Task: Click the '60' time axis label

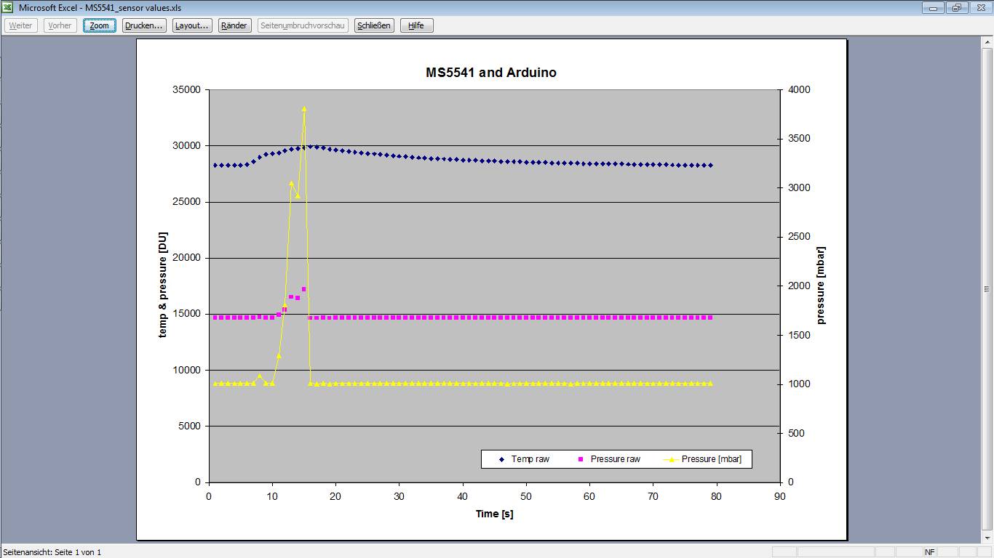Action: point(589,496)
